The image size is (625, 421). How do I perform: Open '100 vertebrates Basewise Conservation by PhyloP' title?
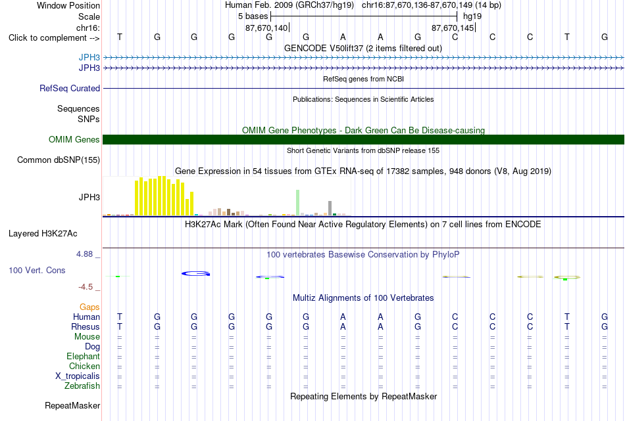pyautogui.click(x=363, y=254)
